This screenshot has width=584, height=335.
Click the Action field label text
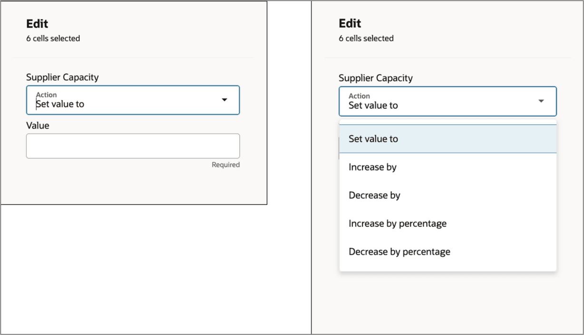point(46,94)
